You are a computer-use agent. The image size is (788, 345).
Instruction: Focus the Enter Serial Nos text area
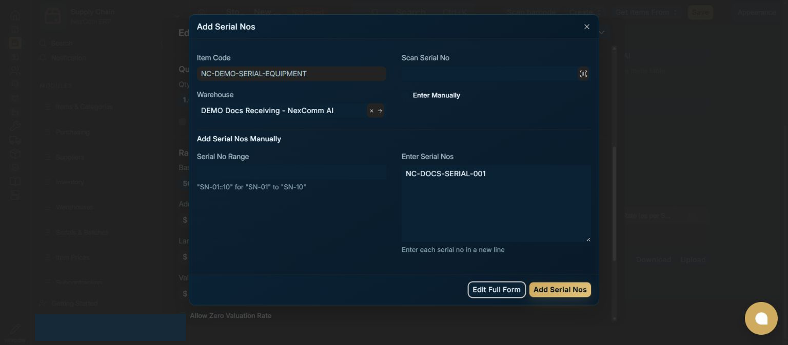[496, 203]
